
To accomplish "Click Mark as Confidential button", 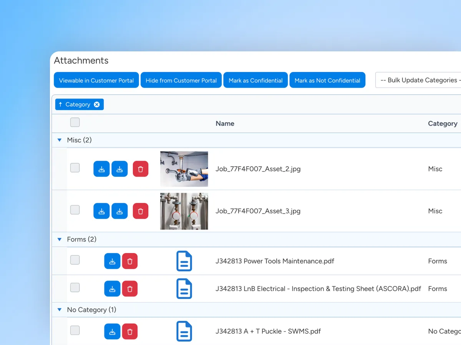I will (x=255, y=80).
